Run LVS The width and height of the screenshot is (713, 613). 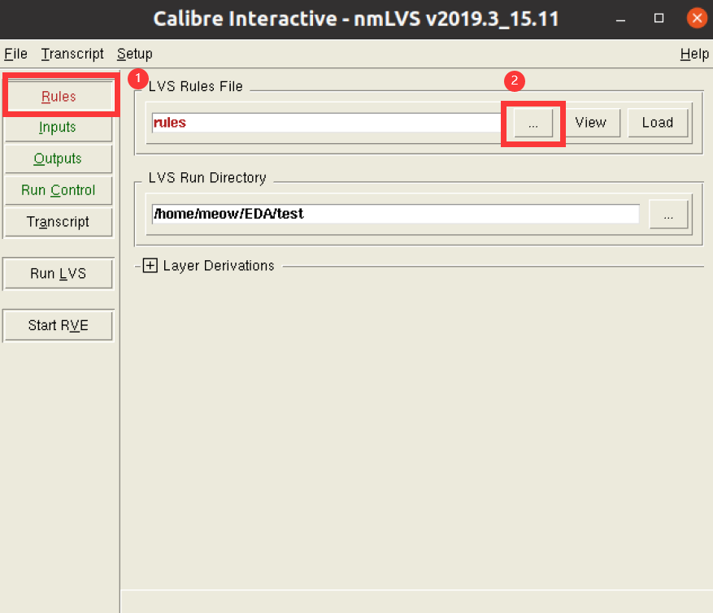58,273
